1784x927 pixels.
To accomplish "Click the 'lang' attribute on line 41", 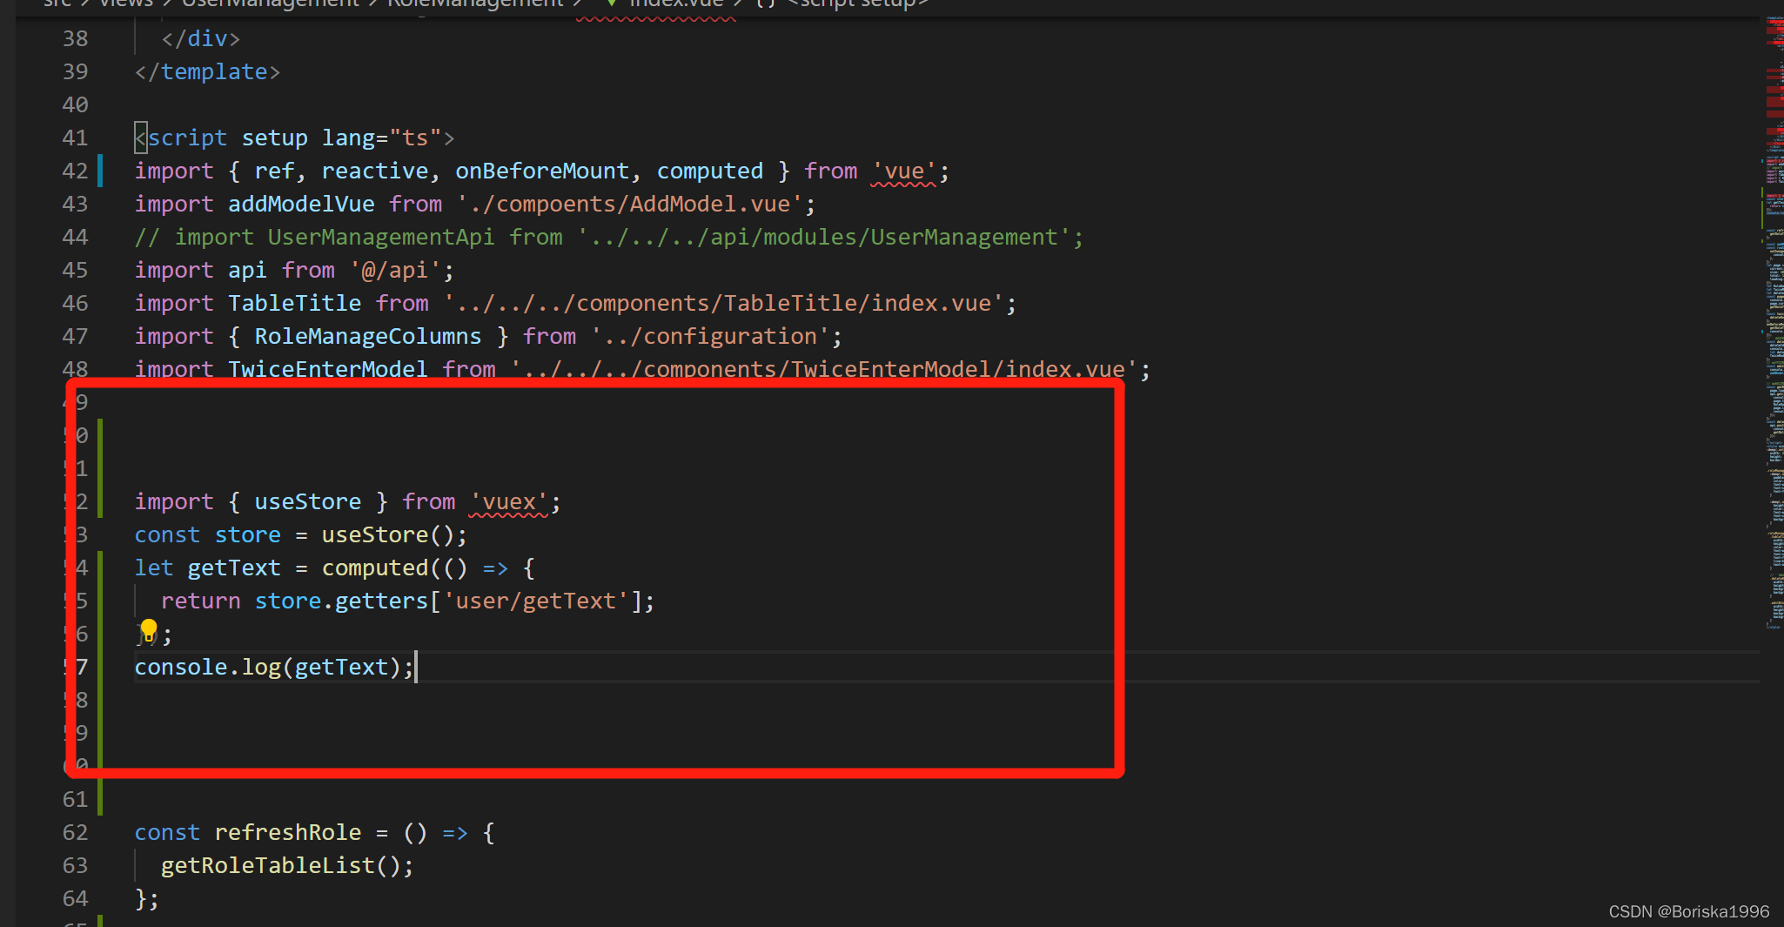I will click(x=348, y=138).
